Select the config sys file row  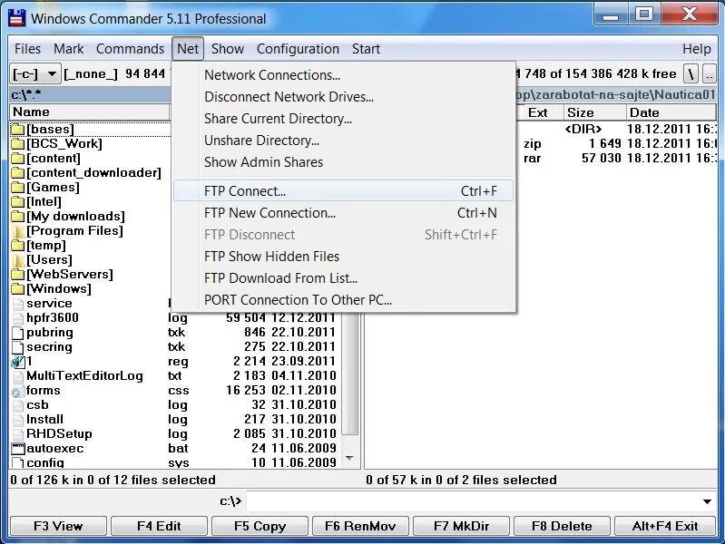[176, 462]
